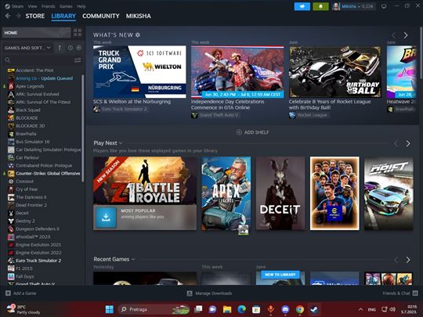The image size is (423, 317).
Task: Open the green notifications bell button
Action: point(320,6)
